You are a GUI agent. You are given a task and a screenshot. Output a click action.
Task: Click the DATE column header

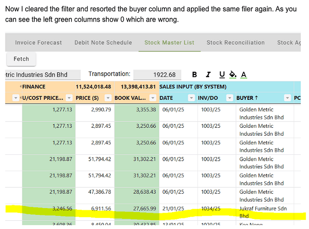pyautogui.click(x=166, y=98)
